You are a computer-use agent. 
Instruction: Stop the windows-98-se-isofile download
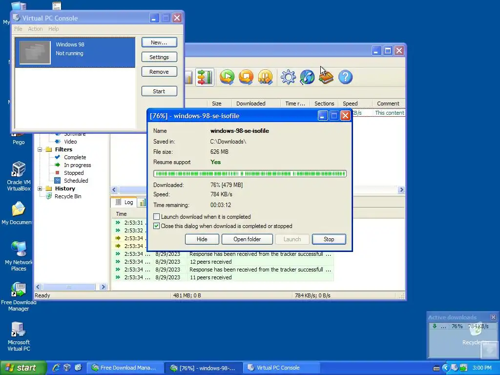[329, 239]
